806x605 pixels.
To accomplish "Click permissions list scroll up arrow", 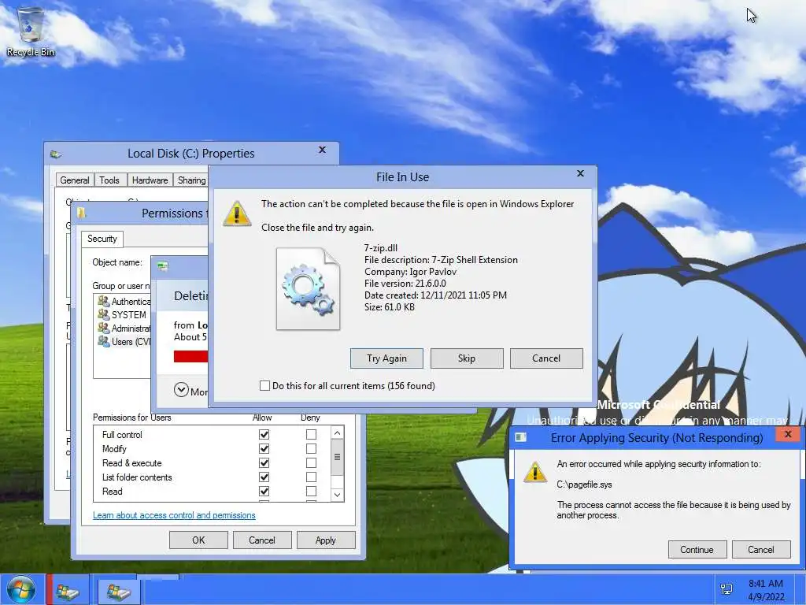I will [x=337, y=433].
